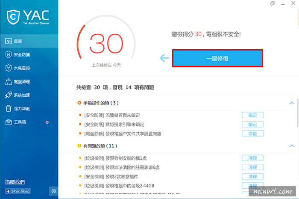Click 修復 for file sharing issue
The width and height of the screenshot is (299, 199).
pyautogui.click(x=252, y=134)
